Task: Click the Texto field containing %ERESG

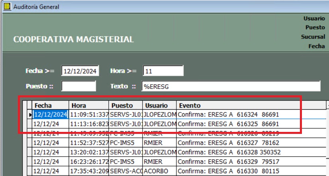Action: coord(231,86)
